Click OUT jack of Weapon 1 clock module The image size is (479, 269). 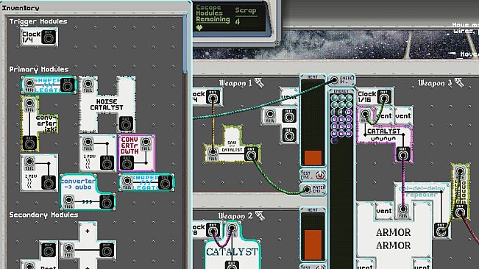point(213,98)
